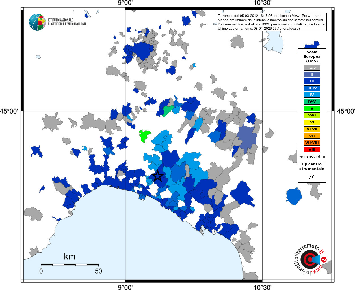Viewport: 355px width, 290px height.
Task: Click the INGV globe logo
Action: click(37, 22)
